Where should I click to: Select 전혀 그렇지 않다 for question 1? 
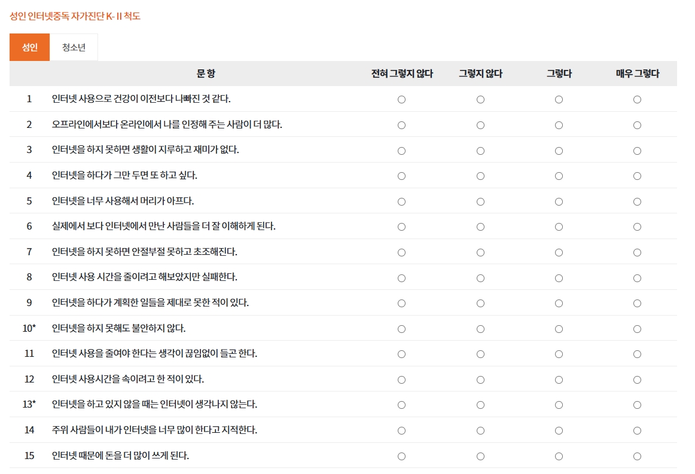point(401,100)
